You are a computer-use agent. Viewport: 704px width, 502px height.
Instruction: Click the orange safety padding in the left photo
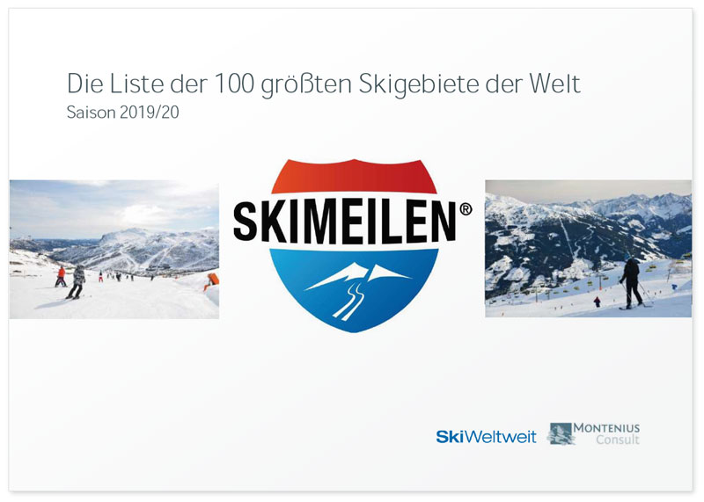pos(213,280)
